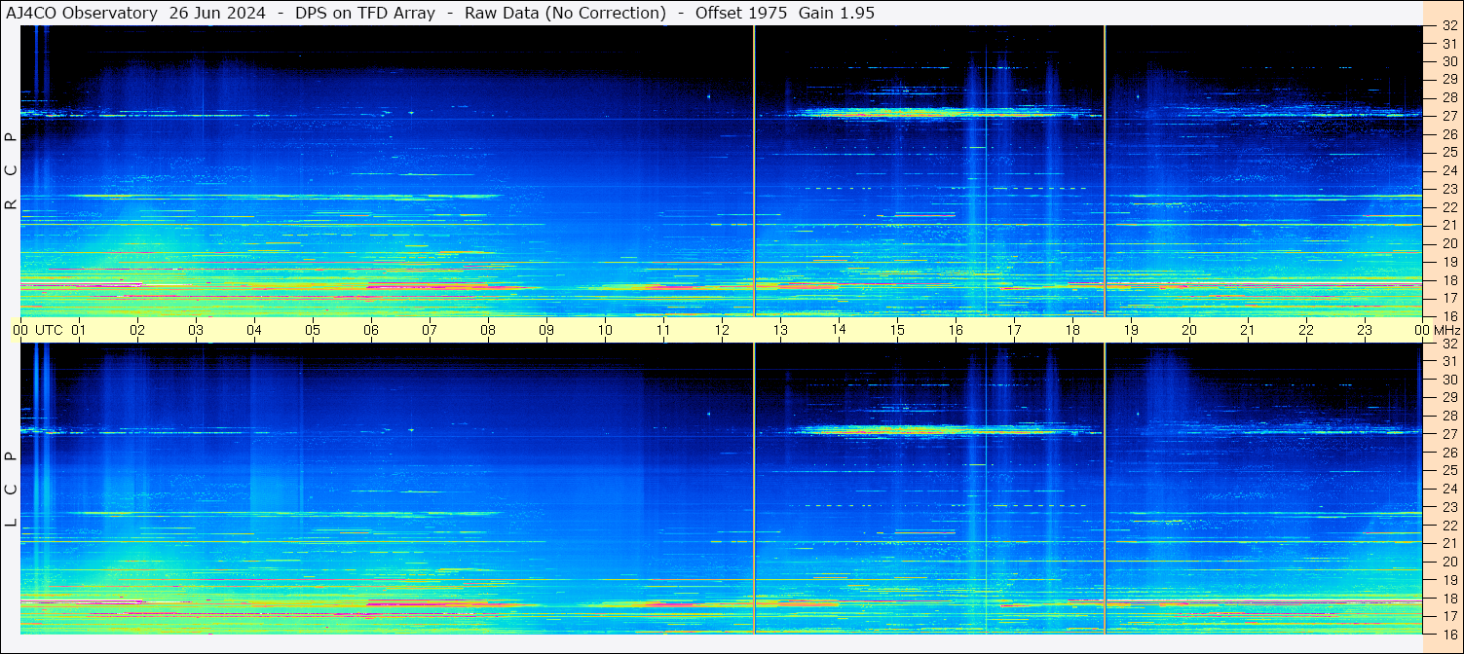Select hour 15 on the time axis
Image resolution: width=1464 pixels, height=654 pixels.
pos(897,330)
